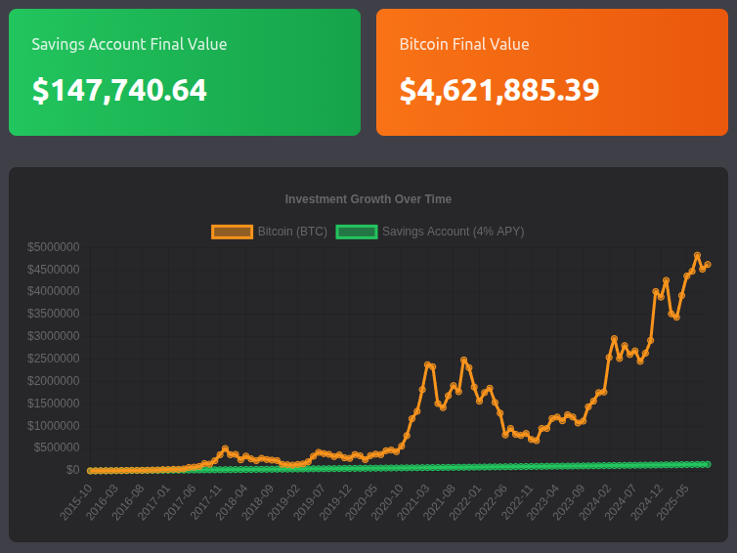Select the $147,740.64 savings amount
This screenshot has height=553, width=737.
119,90
